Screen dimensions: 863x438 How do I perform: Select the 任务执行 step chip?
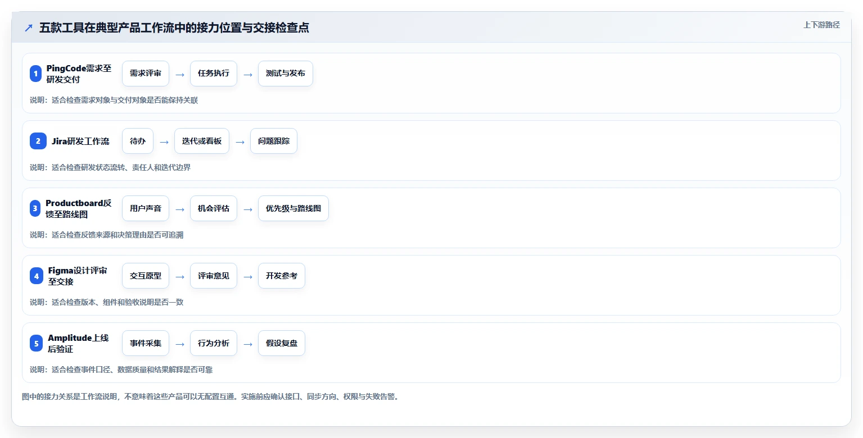point(214,74)
